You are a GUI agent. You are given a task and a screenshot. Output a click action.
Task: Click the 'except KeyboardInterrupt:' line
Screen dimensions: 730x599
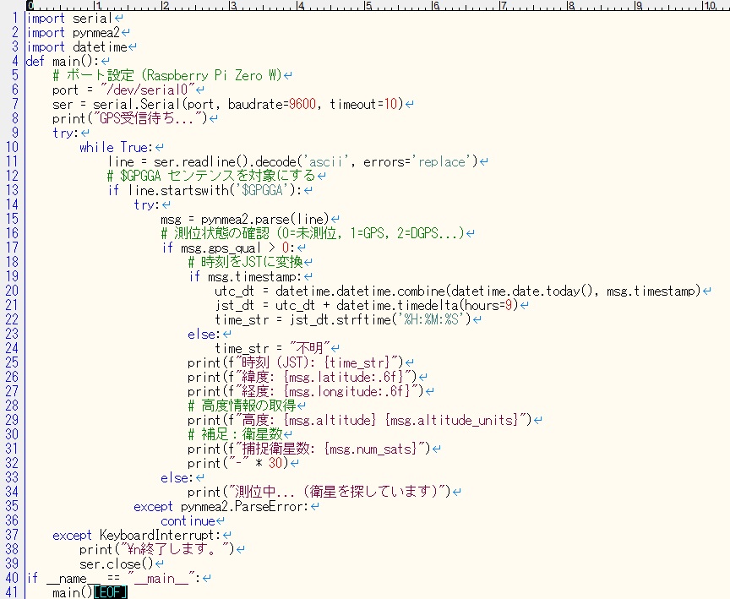[x=136, y=535]
